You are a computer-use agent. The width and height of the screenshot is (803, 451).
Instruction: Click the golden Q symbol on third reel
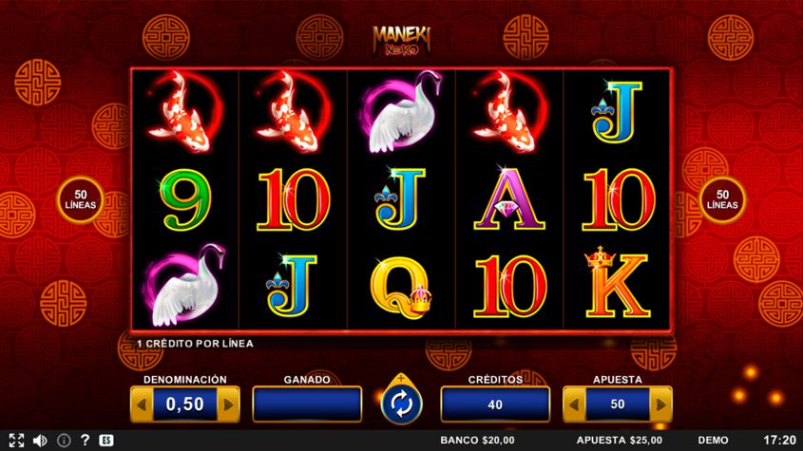(401, 287)
